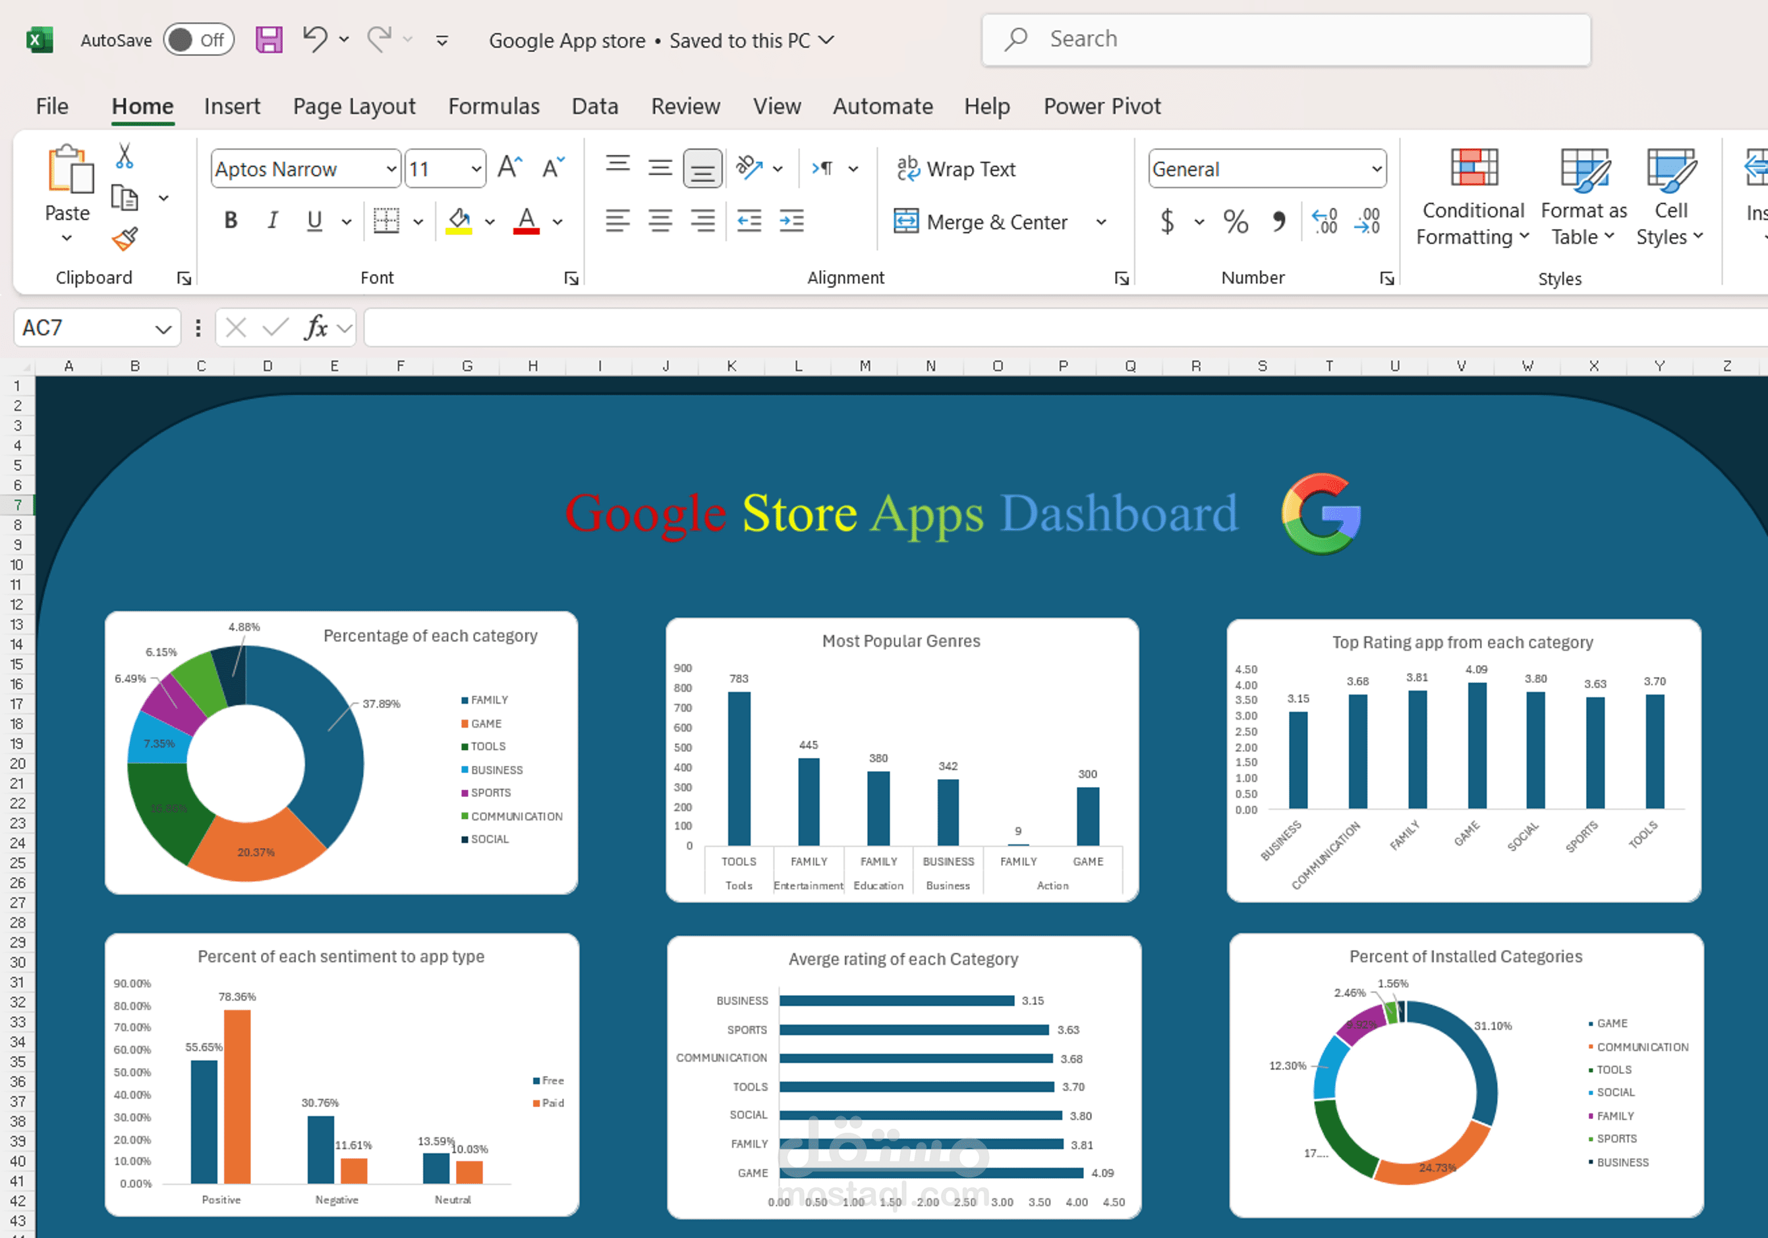Image resolution: width=1768 pixels, height=1238 pixels.
Task: Click Increase Decimal icon
Action: pos(1325,222)
